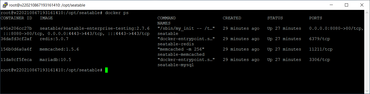This screenshot has width=370, height=94.
Task: Click the seatable-enterprise-testing:2.7.6 image text
Action: [x=95, y=28]
